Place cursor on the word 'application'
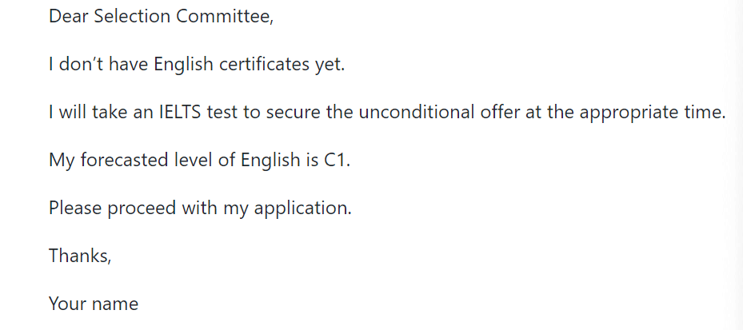 click(x=308, y=209)
